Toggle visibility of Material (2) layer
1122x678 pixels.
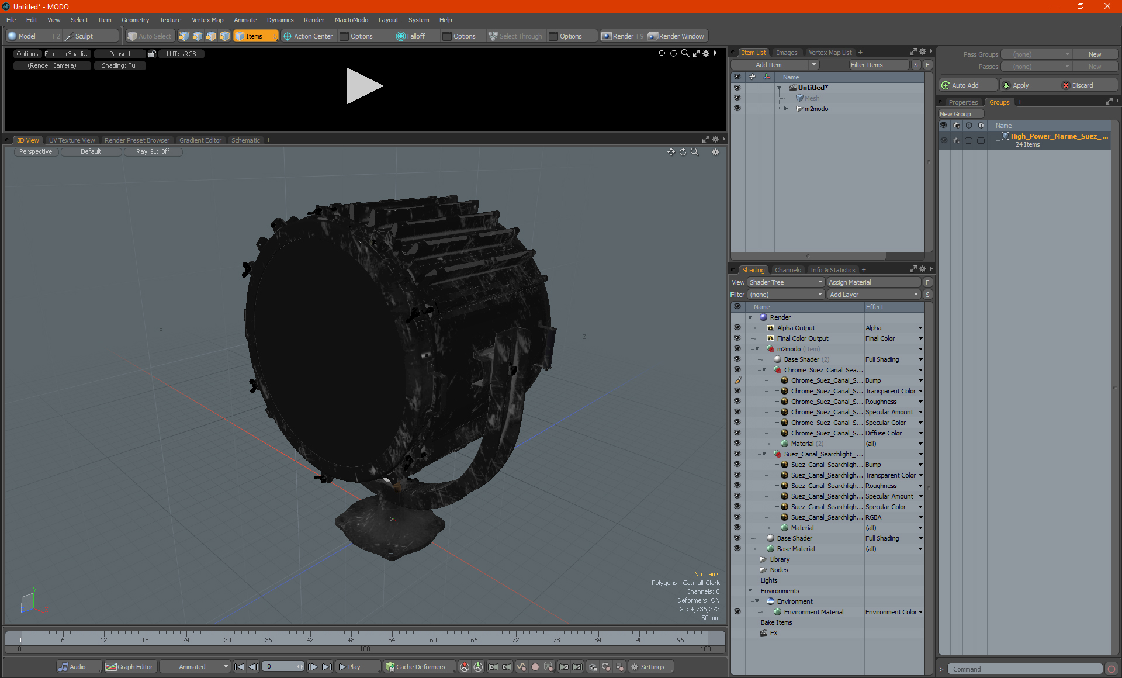click(x=737, y=444)
